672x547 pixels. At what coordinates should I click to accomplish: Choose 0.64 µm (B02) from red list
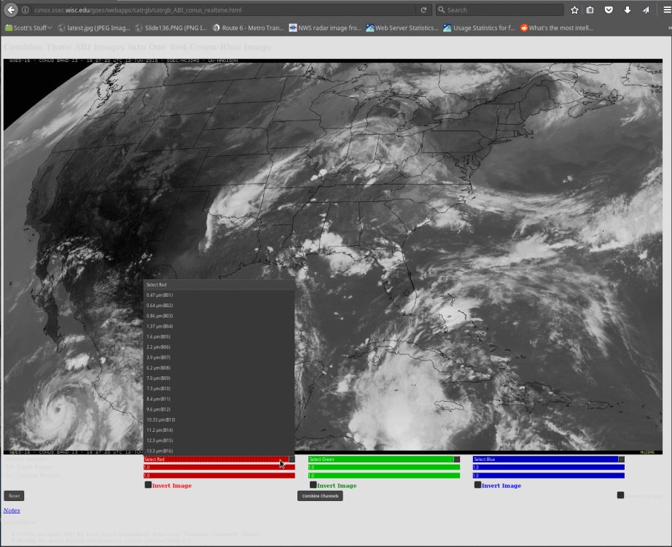(160, 306)
